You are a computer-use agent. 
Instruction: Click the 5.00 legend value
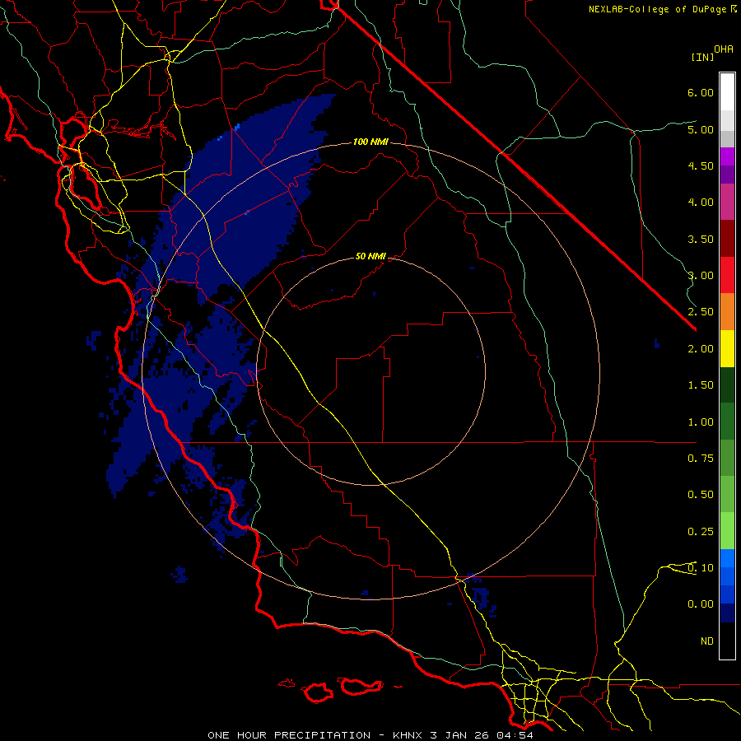coord(701,129)
